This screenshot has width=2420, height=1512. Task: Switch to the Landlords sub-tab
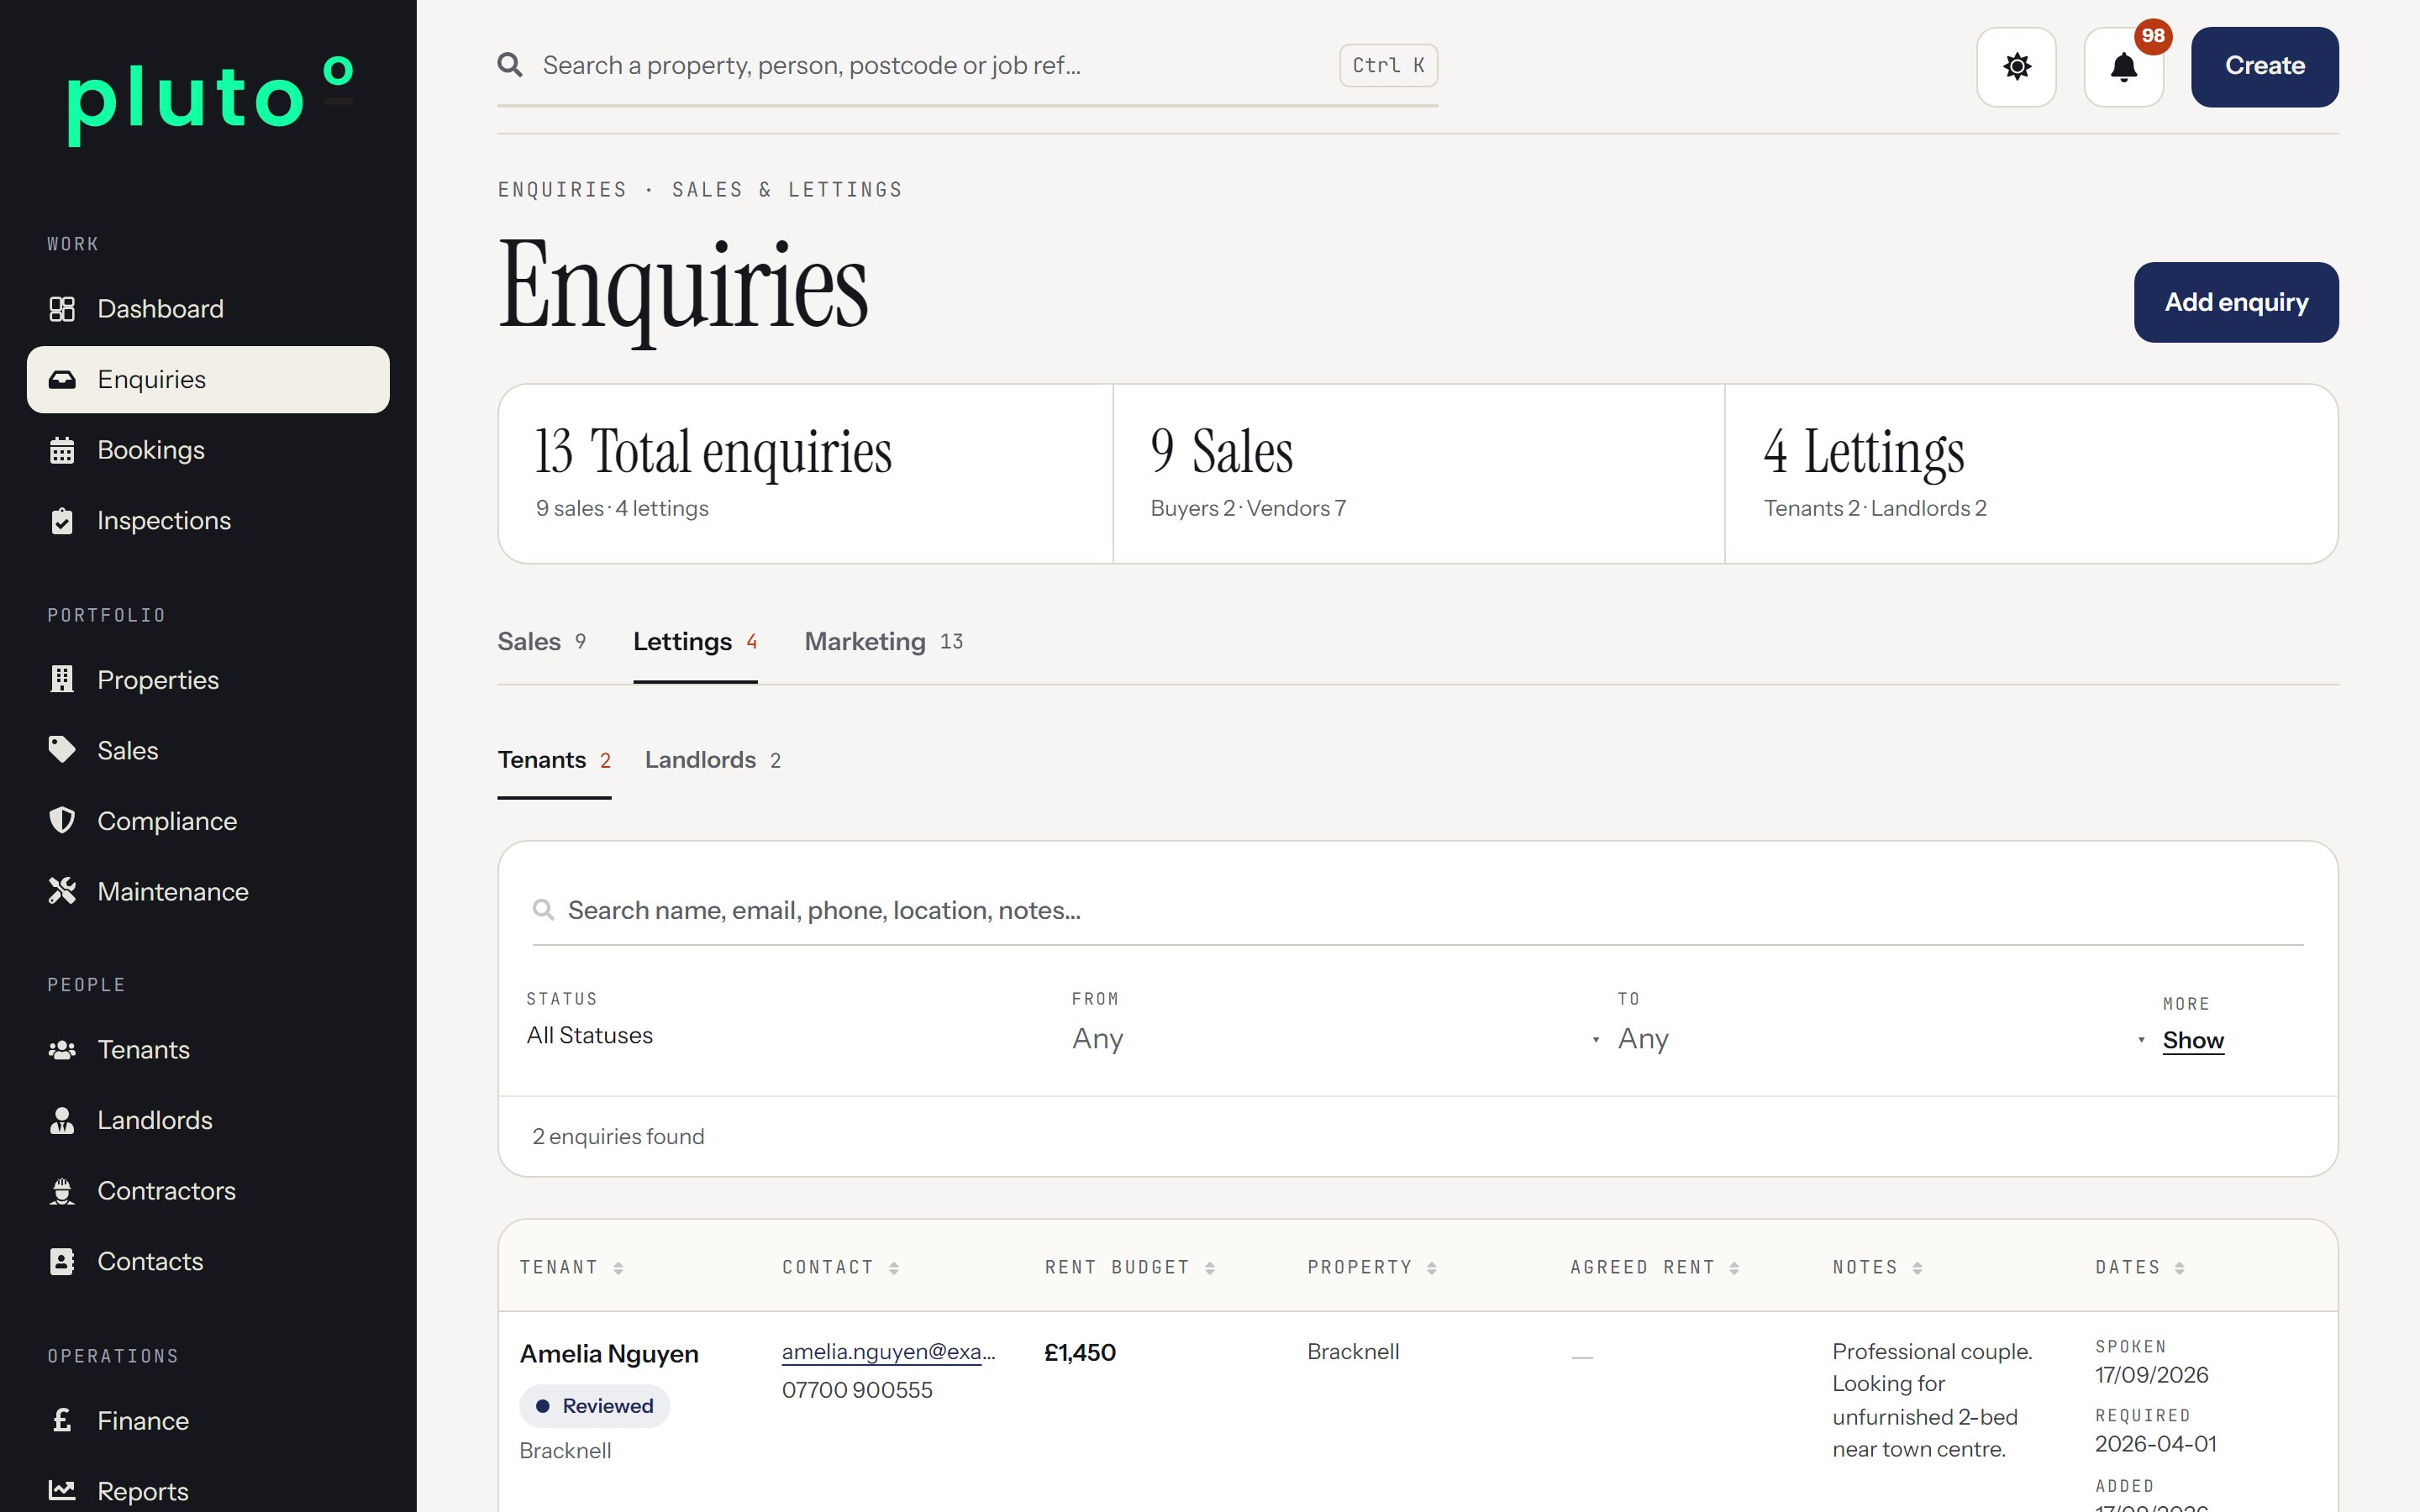(x=713, y=760)
